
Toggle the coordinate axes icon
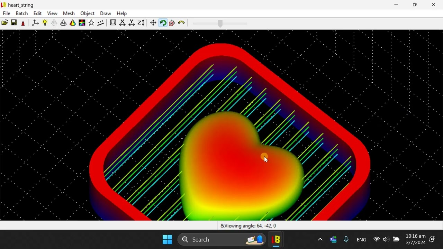point(35,23)
